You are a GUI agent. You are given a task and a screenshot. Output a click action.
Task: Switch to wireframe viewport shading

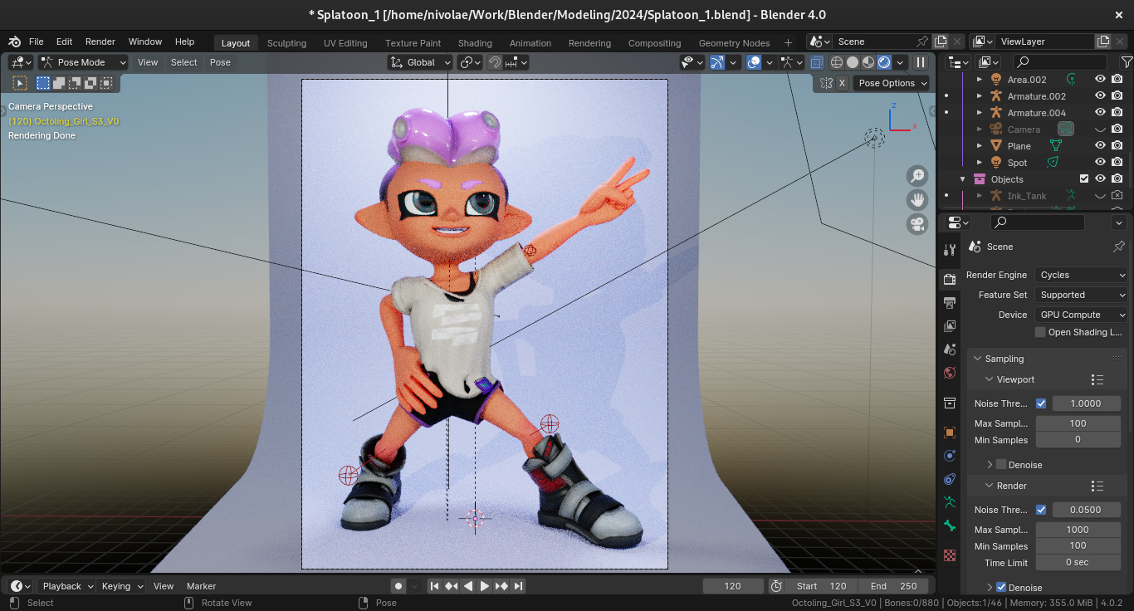(837, 62)
